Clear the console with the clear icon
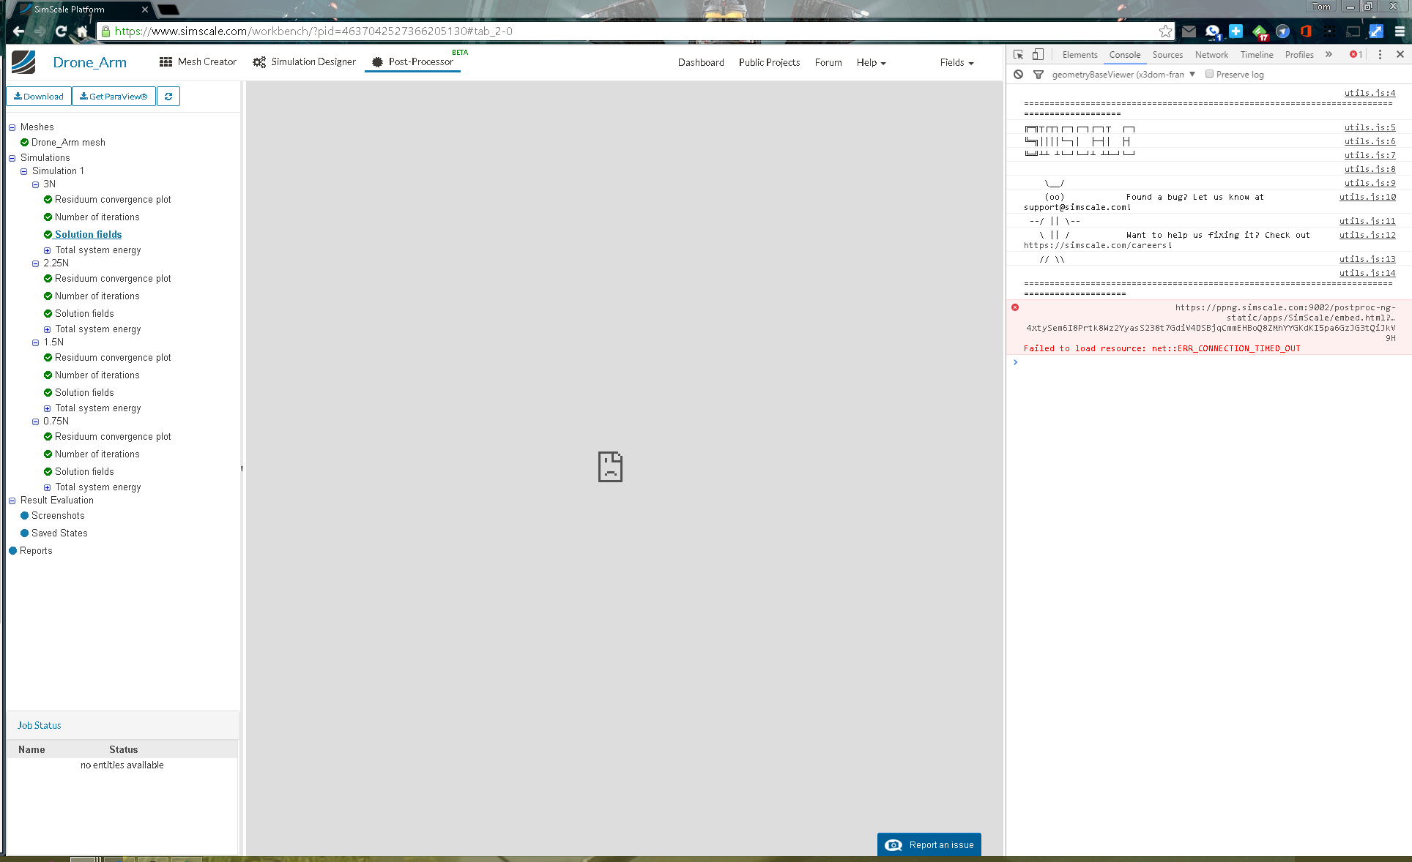Viewport: 1412px width, 862px height. point(1018,75)
